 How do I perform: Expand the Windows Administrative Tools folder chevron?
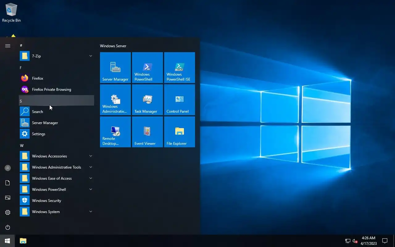91,167
